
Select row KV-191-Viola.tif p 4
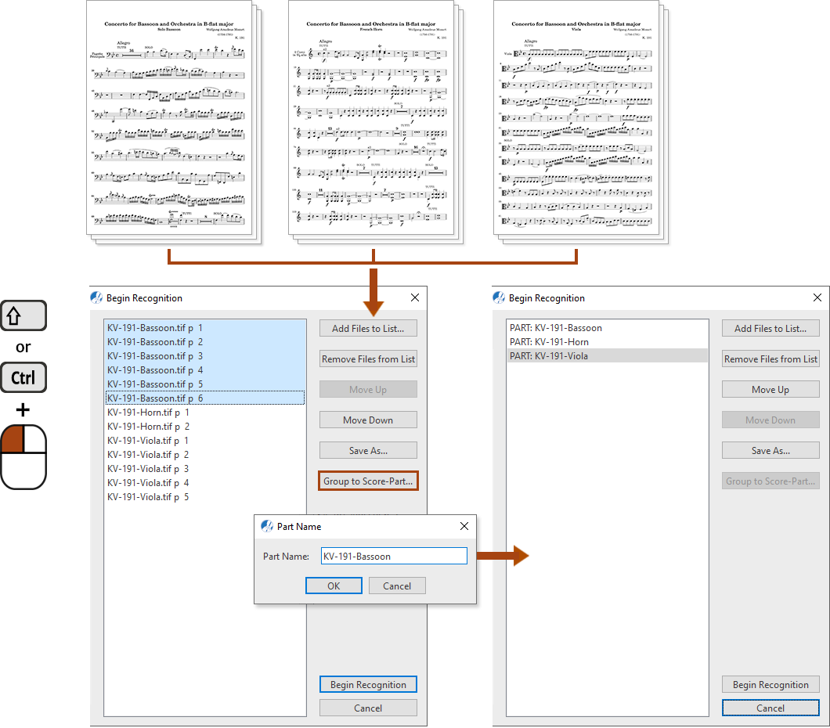[x=205, y=482]
